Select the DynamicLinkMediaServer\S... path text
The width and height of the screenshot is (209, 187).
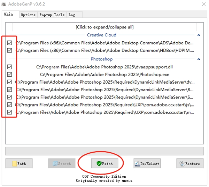click(104, 97)
